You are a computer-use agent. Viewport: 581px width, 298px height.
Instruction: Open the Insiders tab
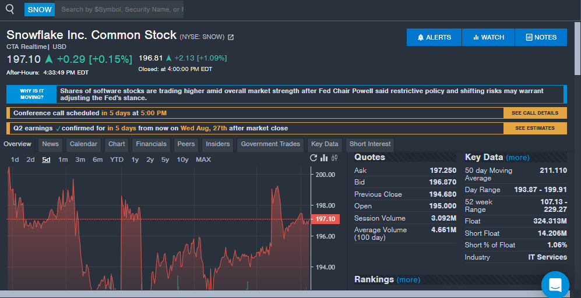tap(217, 144)
